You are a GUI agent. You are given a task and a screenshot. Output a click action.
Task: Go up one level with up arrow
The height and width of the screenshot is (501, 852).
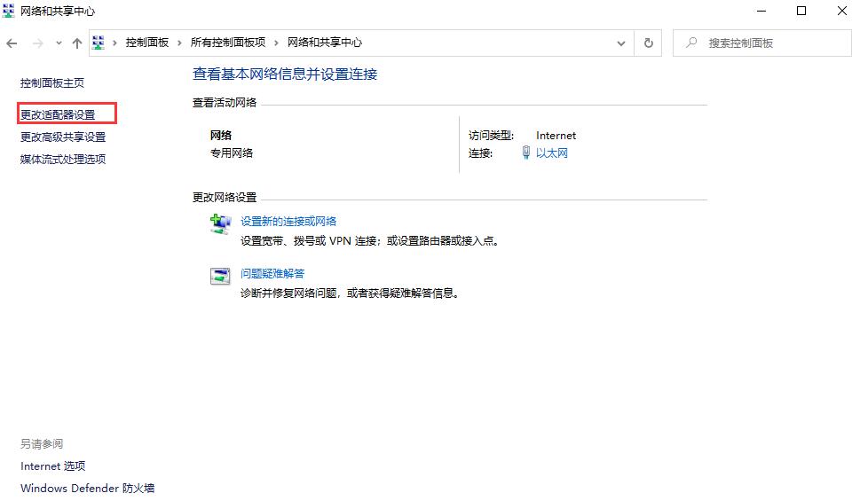point(77,43)
